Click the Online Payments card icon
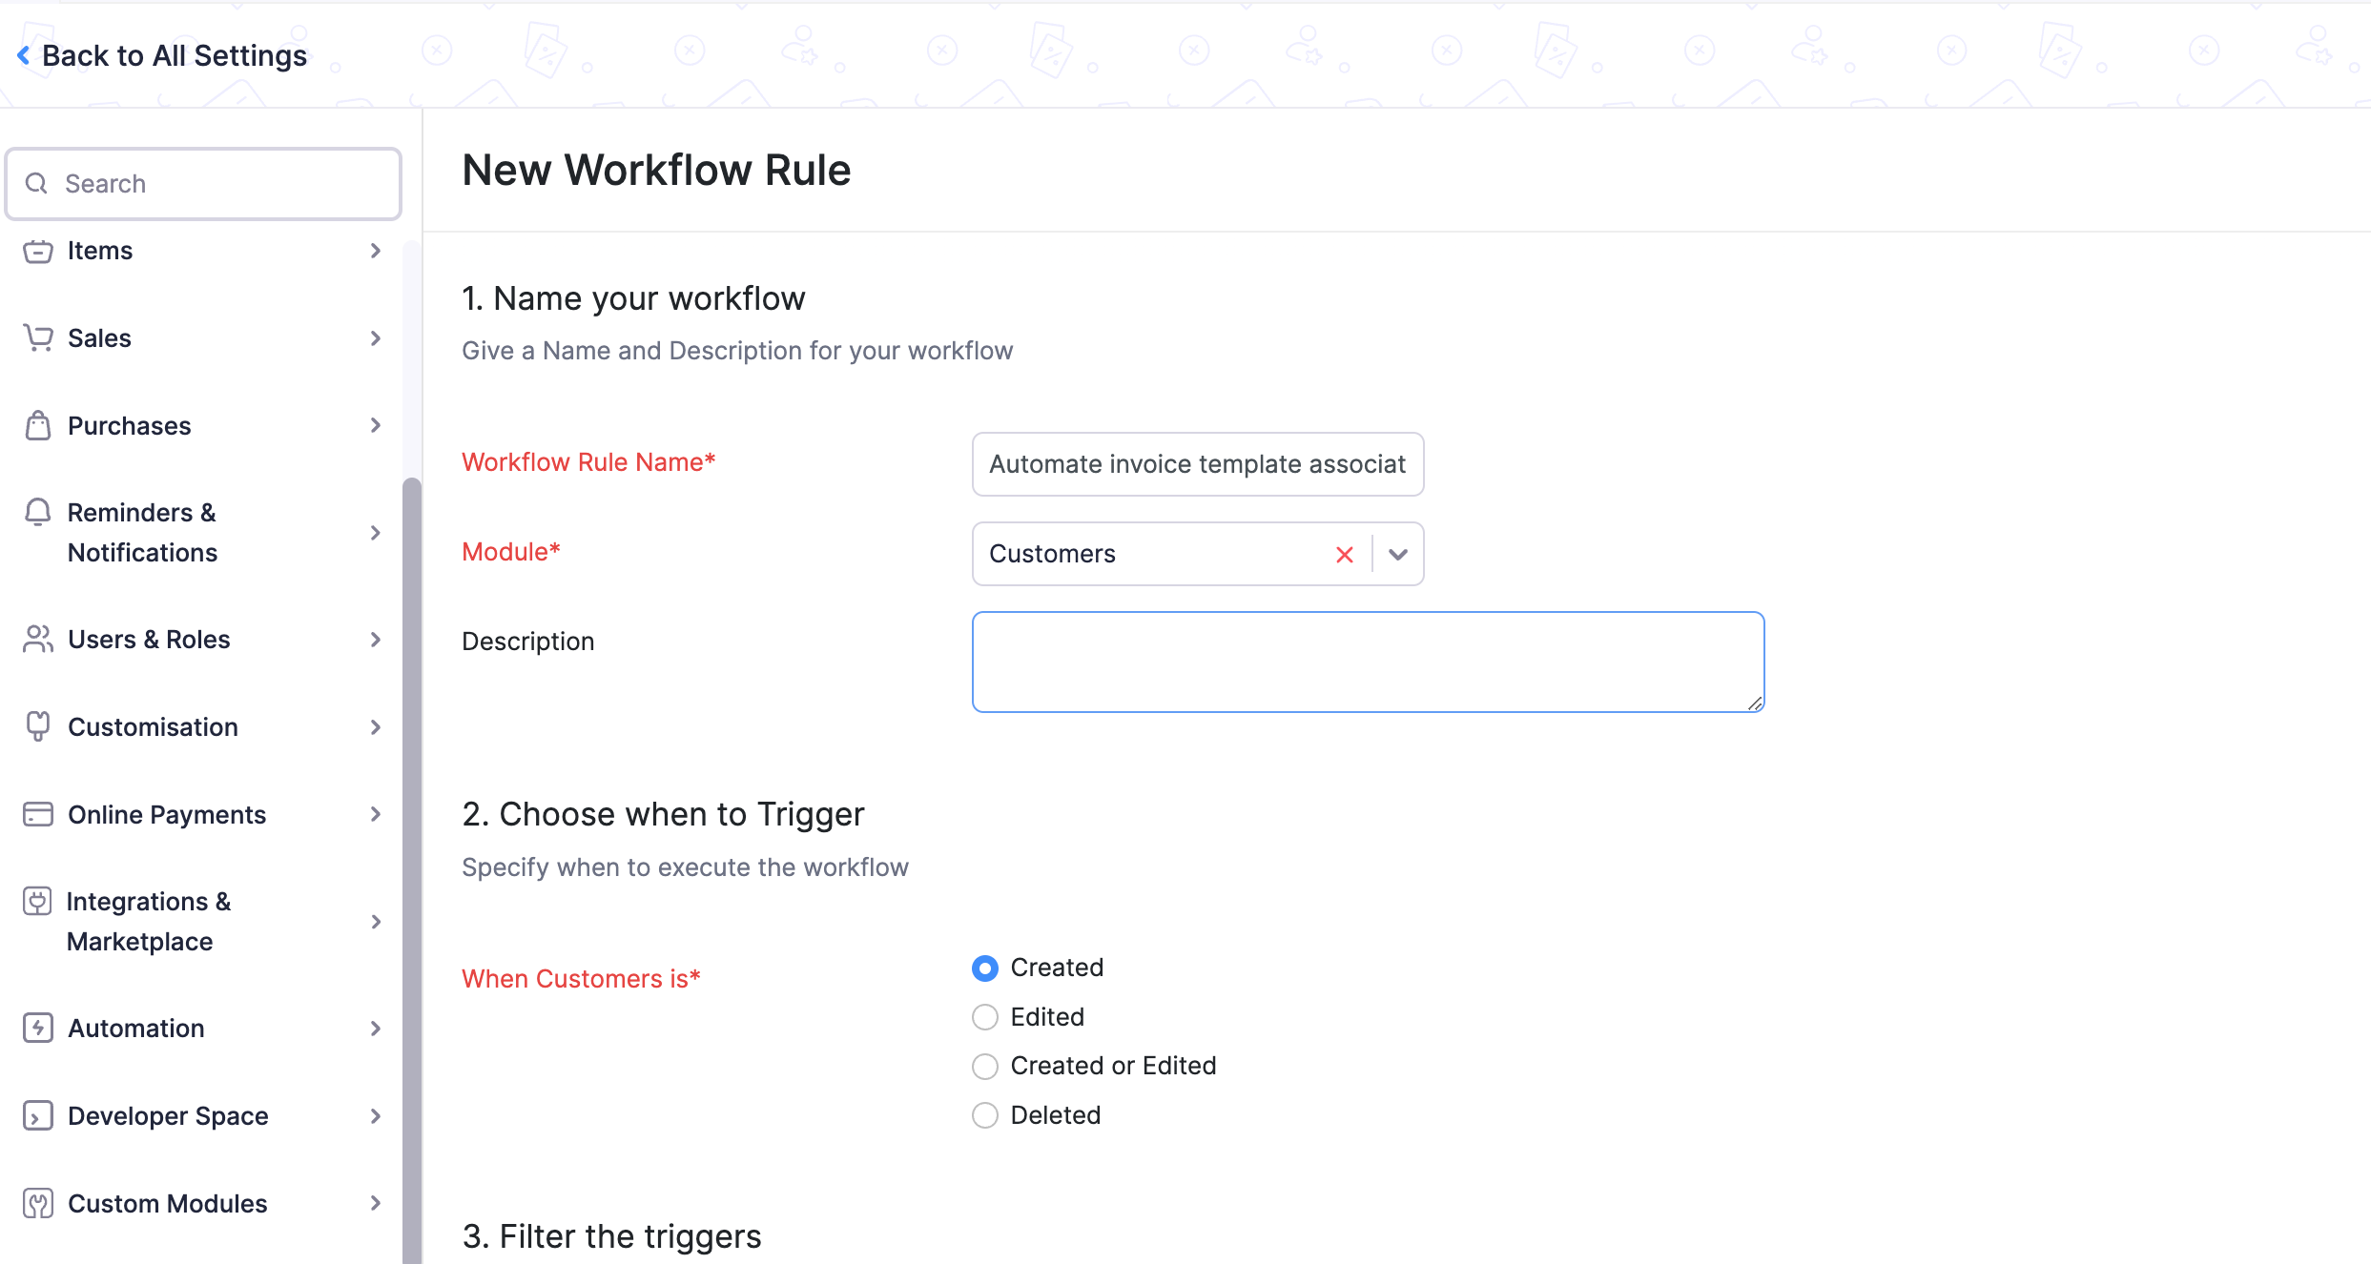Image resolution: width=2371 pixels, height=1264 pixels. (37, 814)
